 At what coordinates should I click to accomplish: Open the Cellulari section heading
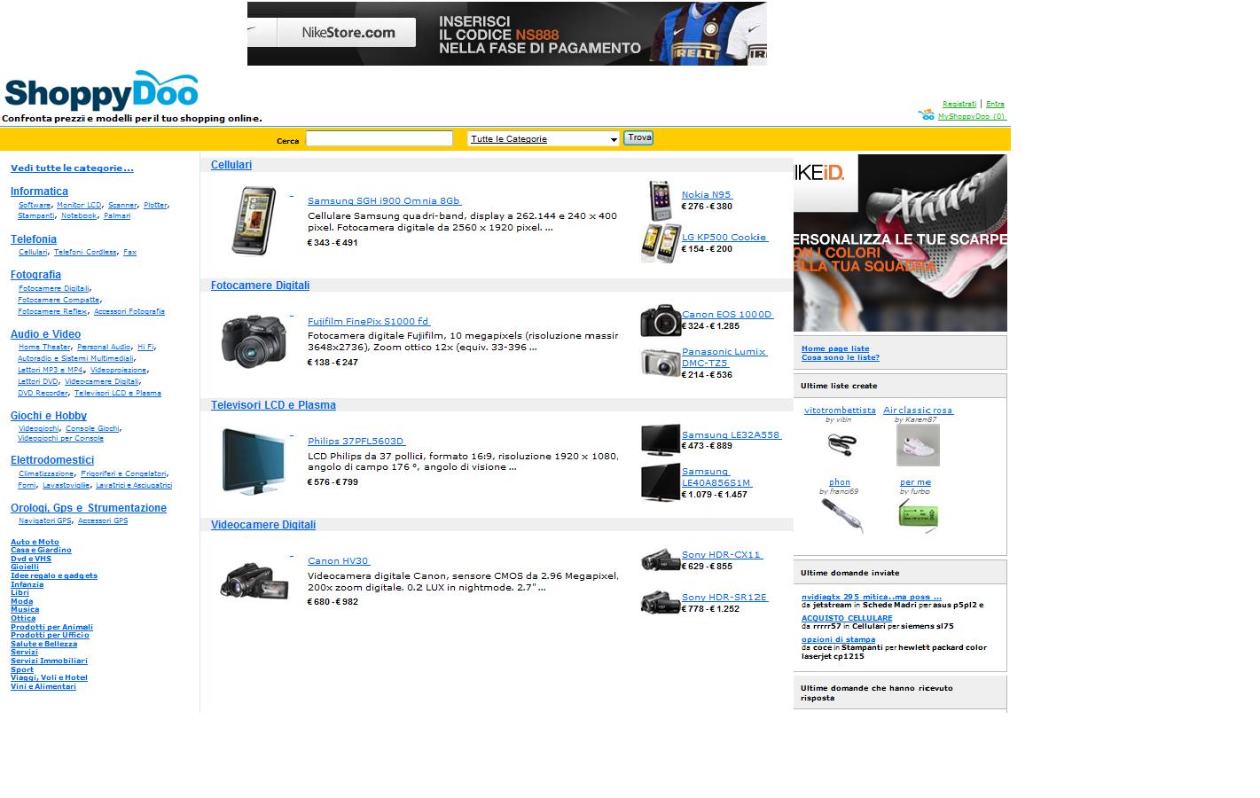(231, 165)
